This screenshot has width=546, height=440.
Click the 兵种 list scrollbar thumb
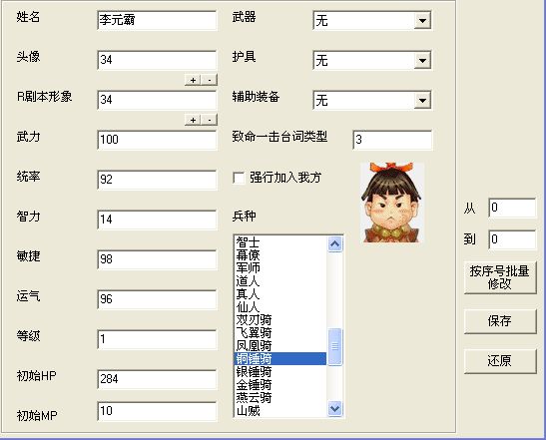point(335,346)
